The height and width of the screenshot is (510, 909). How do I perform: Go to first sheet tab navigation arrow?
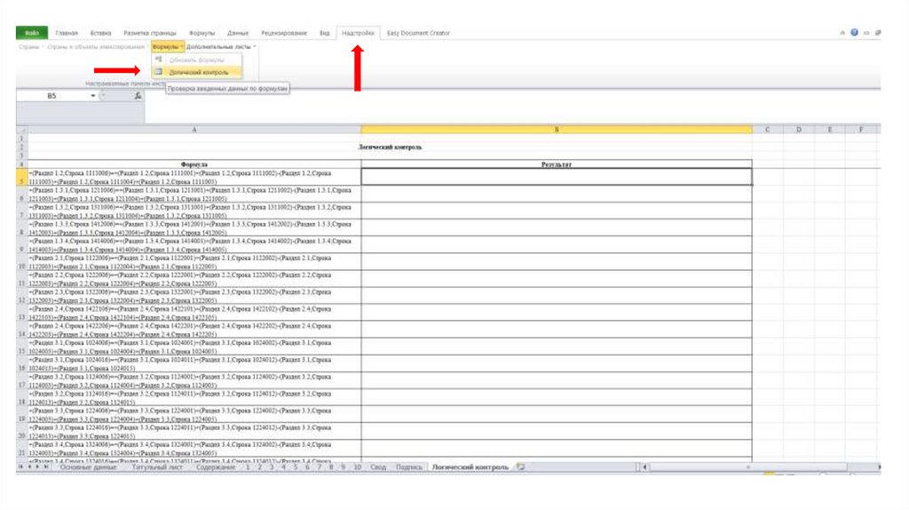coord(21,467)
